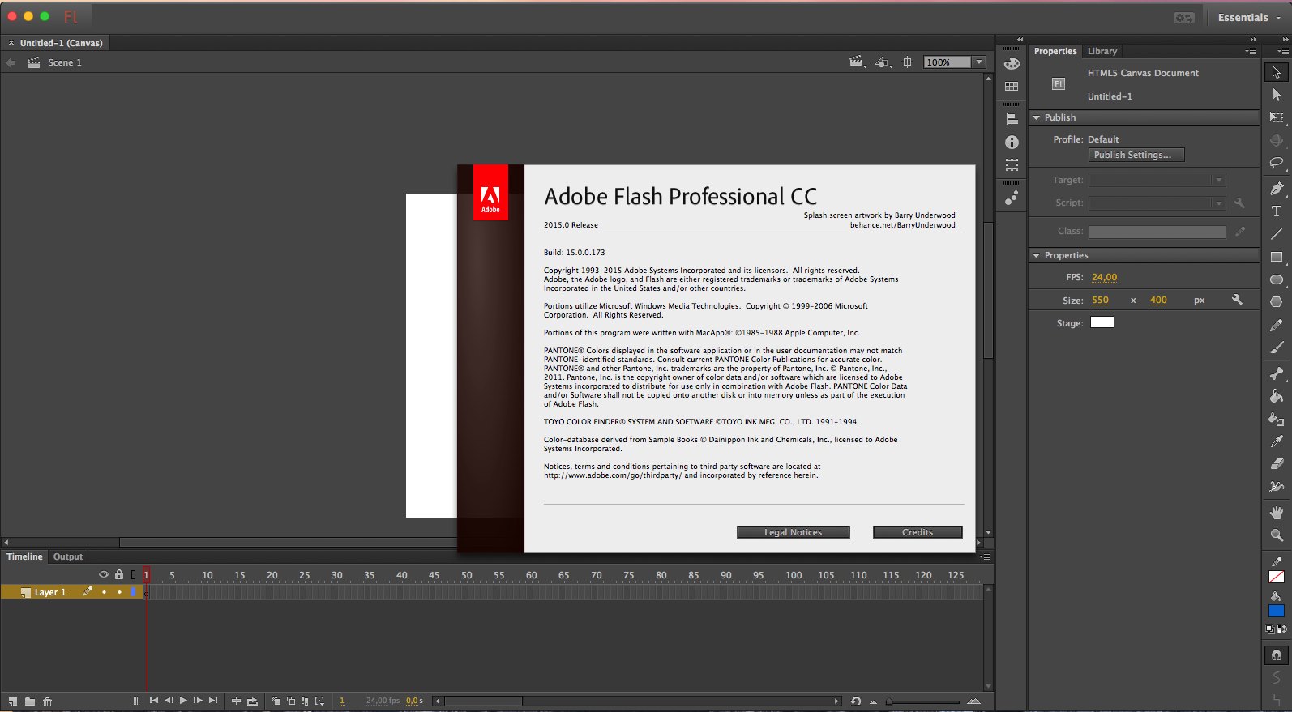Open the stage zoom 100% dropdown

979,62
